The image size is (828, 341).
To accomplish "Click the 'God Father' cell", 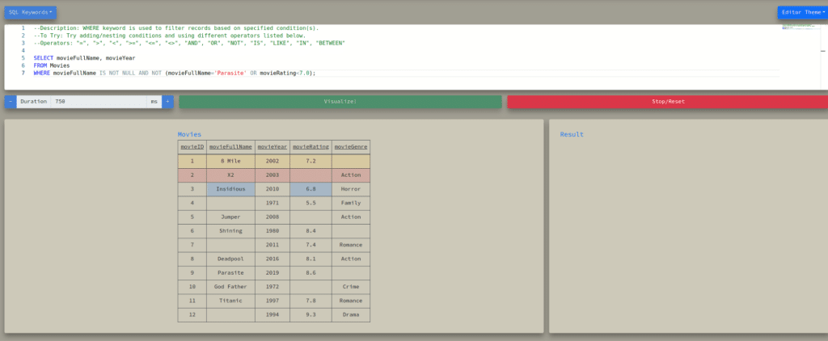I will 230,287.
